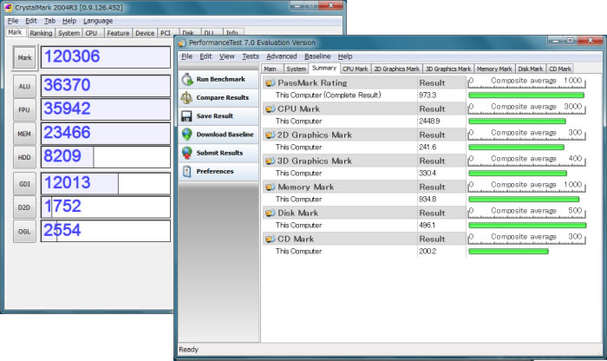
Task: Open the Edit menu in PerformanceTest
Action: tap(206, 56)
